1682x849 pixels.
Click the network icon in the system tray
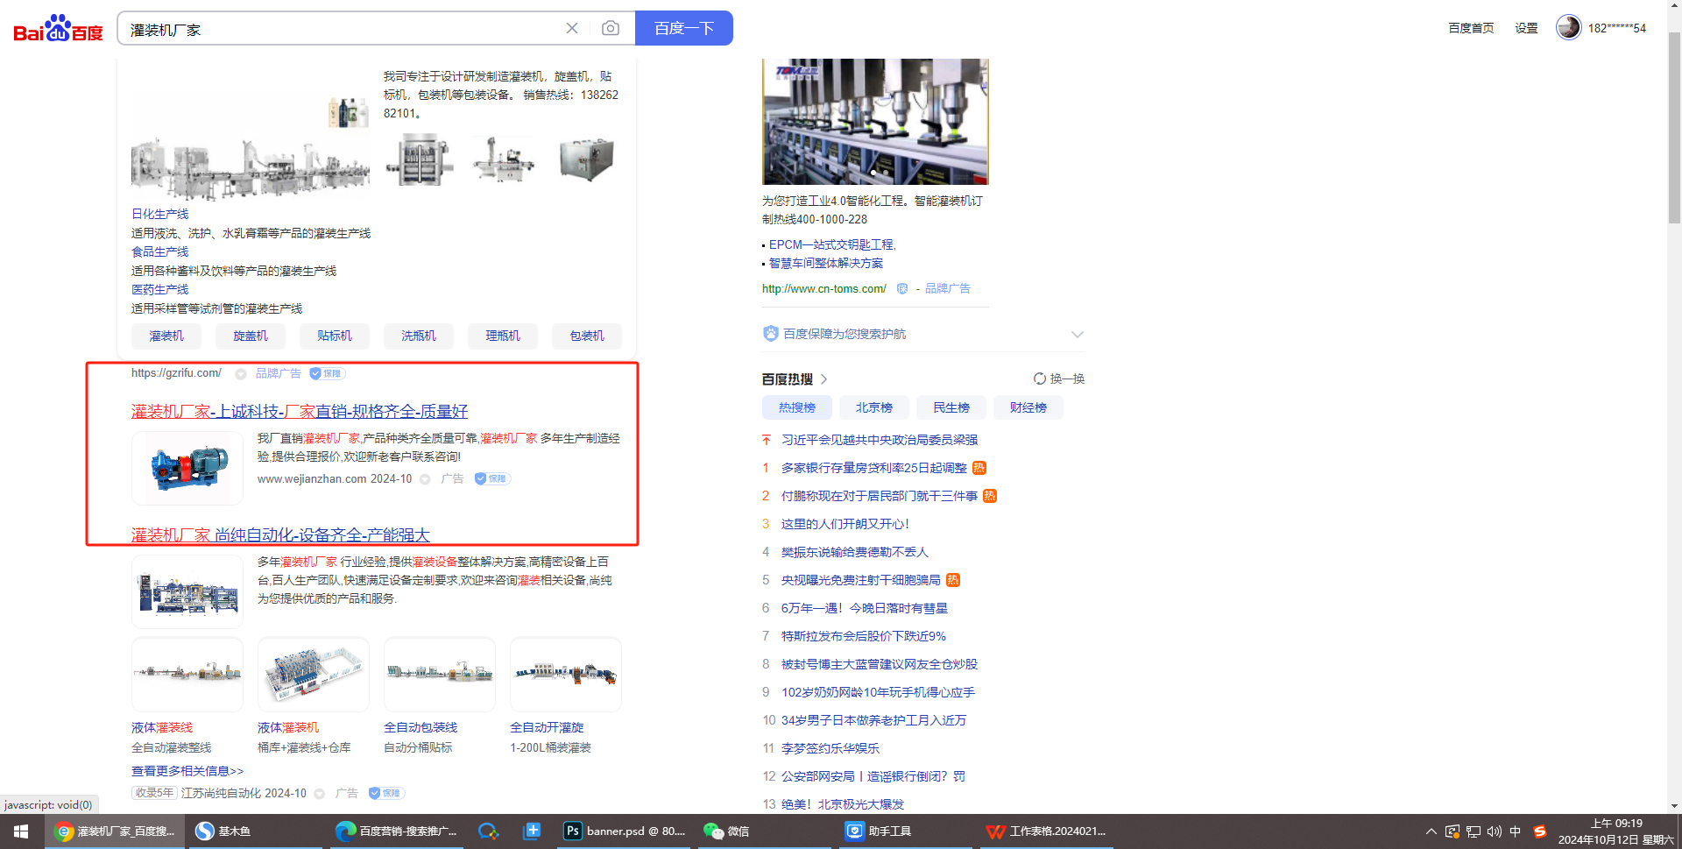coord(1474,831)
